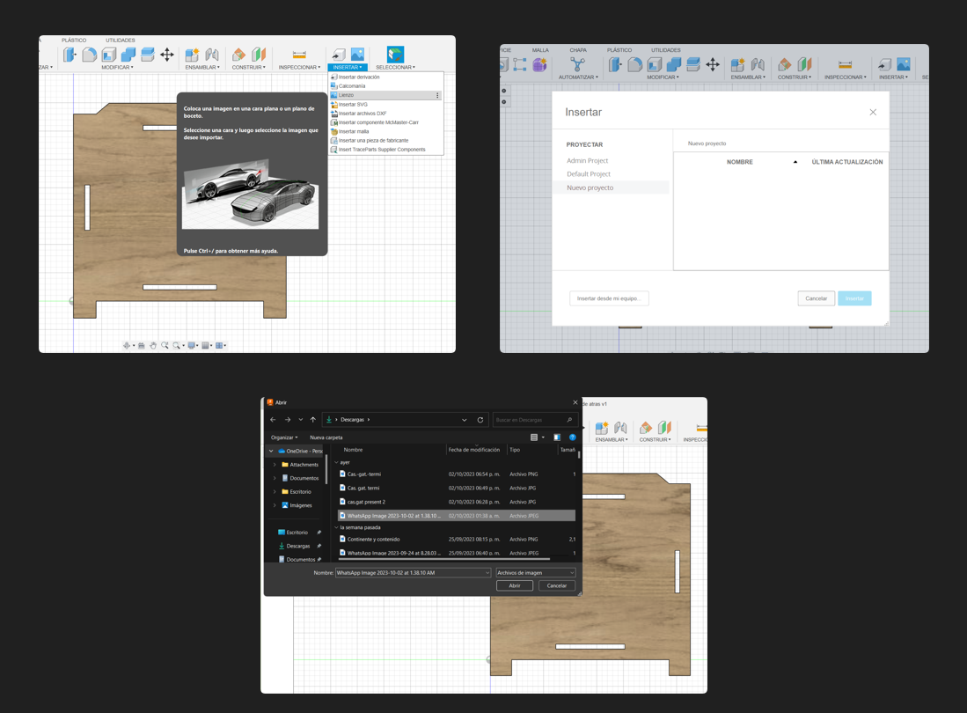
Task: Collapse the ayer file group
Action: click(337, 462)
